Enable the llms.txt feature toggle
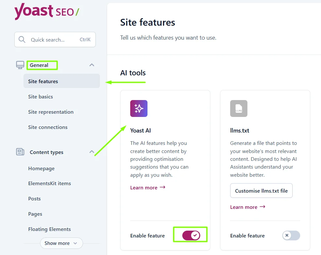This screenshot has width=321, height=255. pos(291,236)
